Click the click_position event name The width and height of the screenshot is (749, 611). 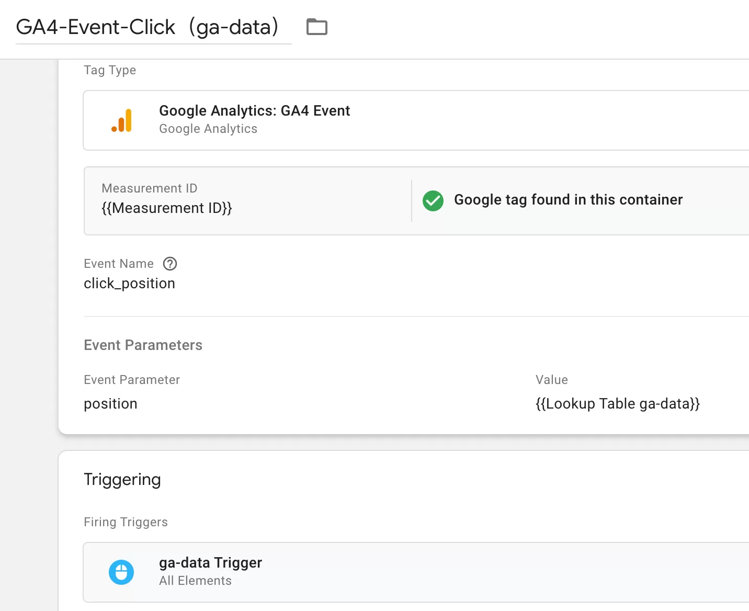point(129,284)
